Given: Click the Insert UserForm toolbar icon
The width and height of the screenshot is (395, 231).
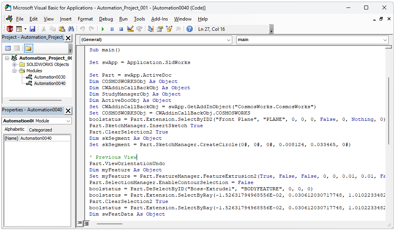Looking at the screenshot, I should point(19,29).
